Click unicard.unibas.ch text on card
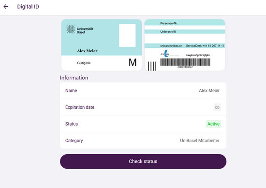 pos(171,46)
